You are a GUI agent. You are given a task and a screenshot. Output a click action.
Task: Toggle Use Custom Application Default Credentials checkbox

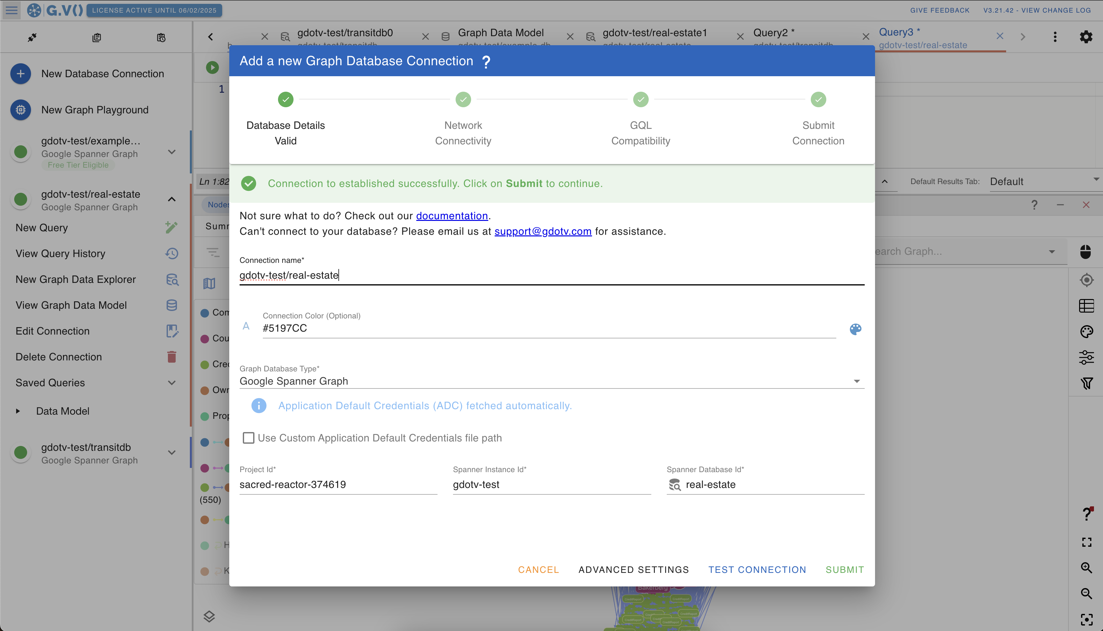(249, 438)
